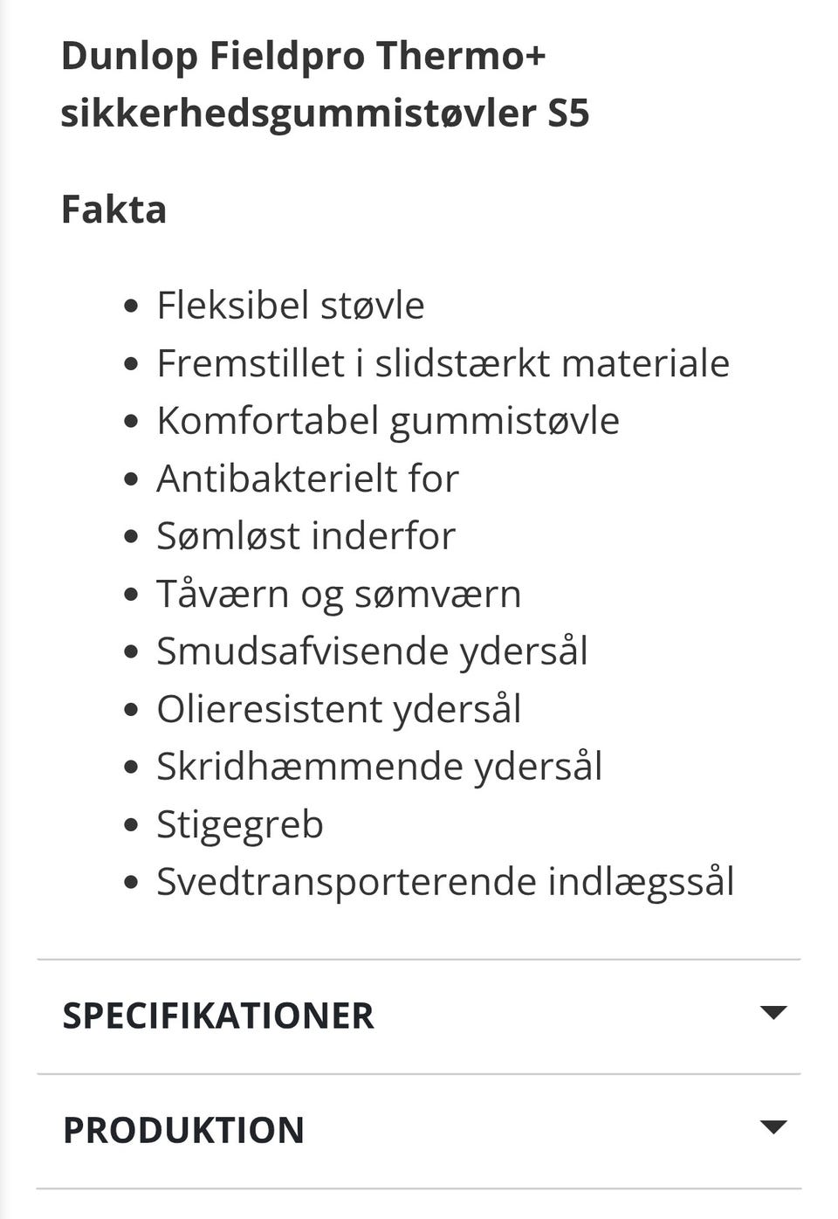Click the PRODUKTION tab label
The width and height of the screenshot is (838, 1219).
182,1129
